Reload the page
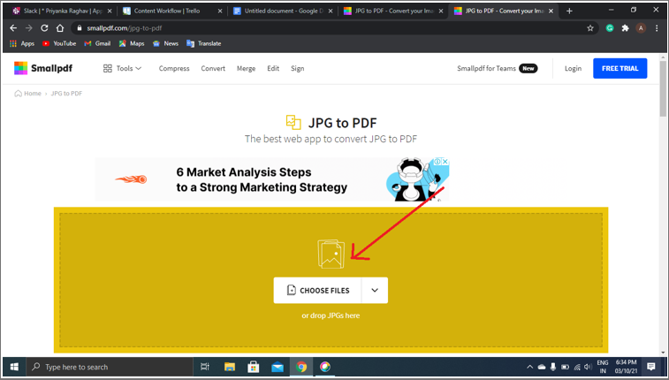The image size is (669, 380). 44,28
